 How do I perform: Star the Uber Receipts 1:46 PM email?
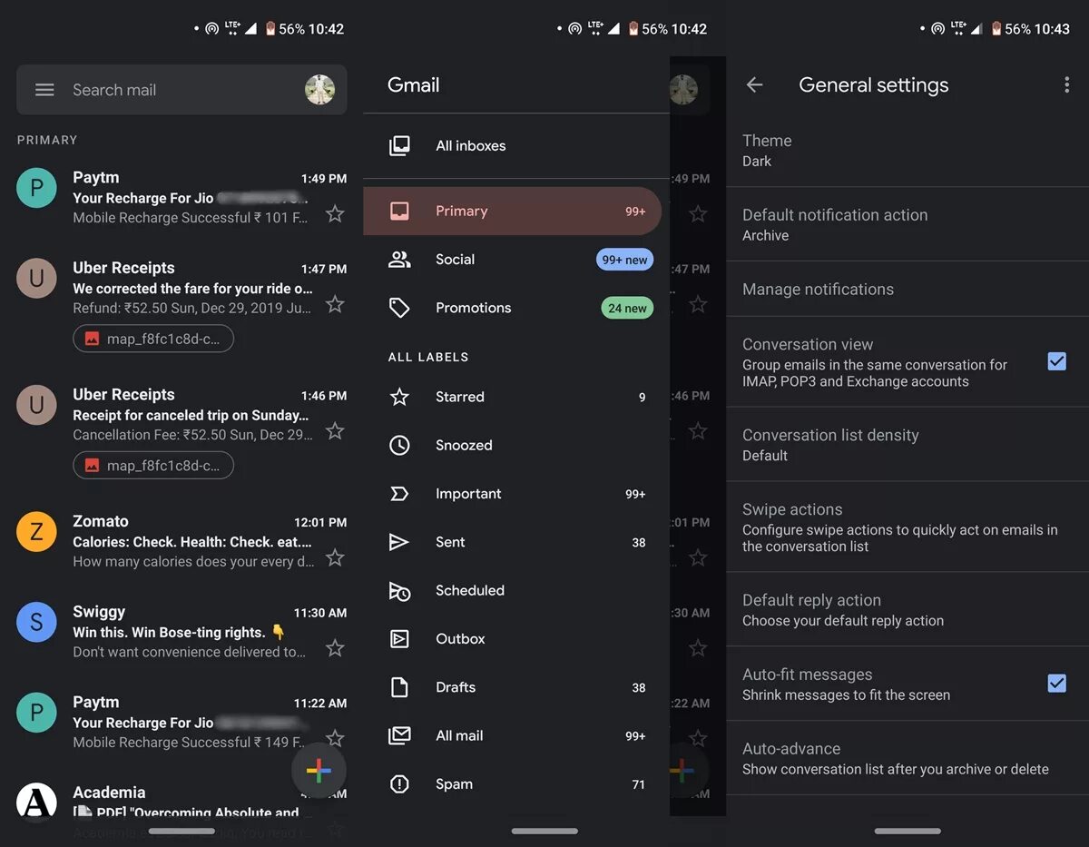pos(335,431)
